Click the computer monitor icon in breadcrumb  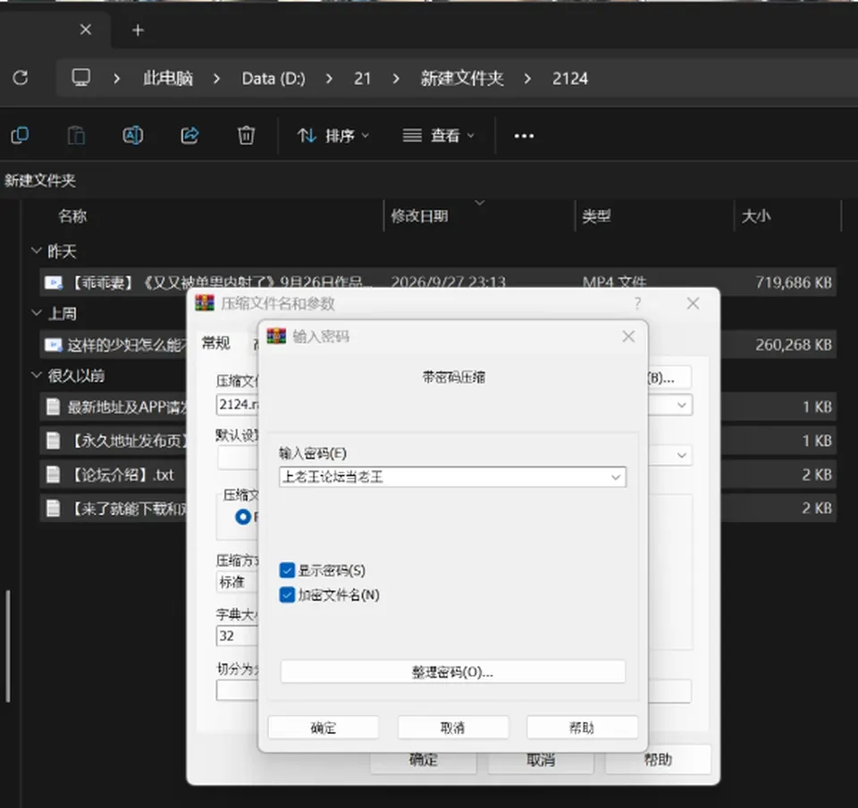pyautogui.click(x=81, y=78)
